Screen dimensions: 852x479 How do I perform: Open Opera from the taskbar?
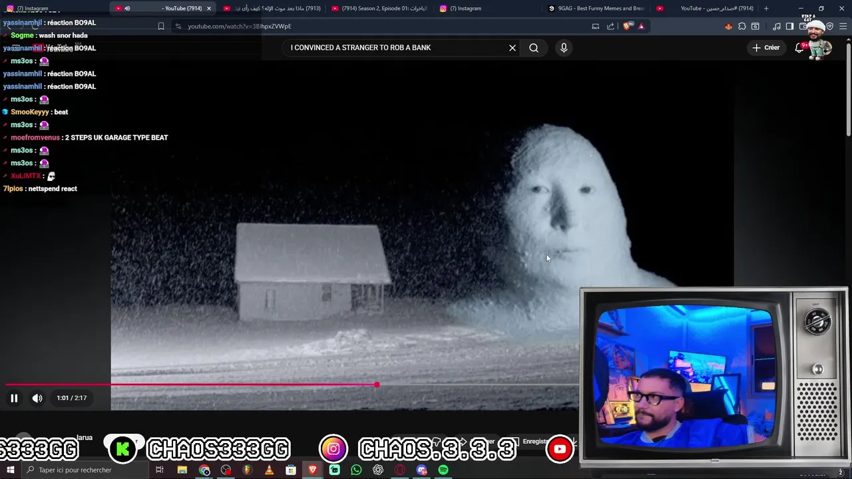(x=400, y=470)
